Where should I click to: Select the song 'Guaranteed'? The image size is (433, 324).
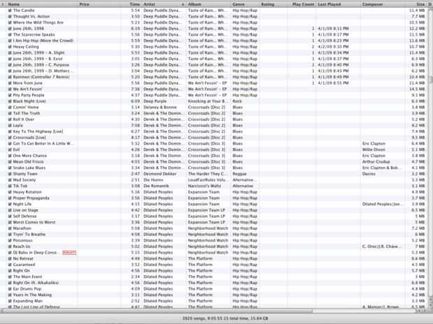[x=24, y=265]
